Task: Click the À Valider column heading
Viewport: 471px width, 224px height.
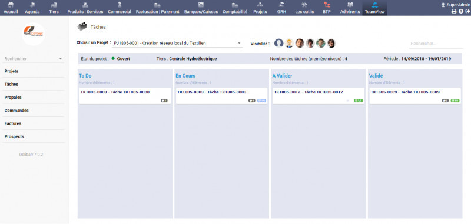Action: pos(283,76)
